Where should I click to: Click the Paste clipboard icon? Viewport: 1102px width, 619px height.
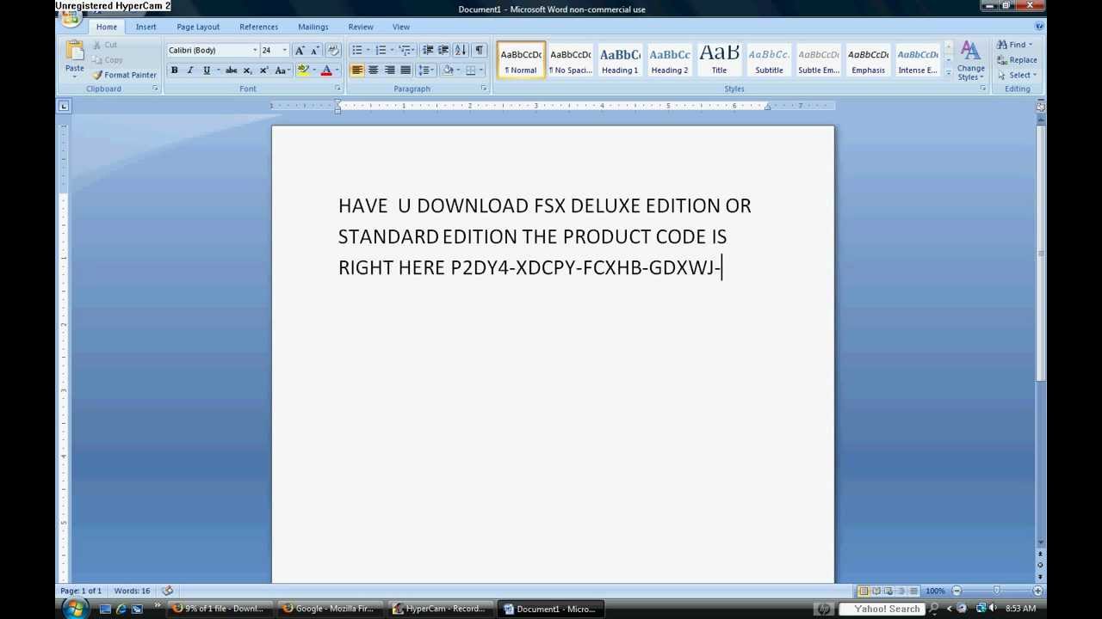(75, 51)
